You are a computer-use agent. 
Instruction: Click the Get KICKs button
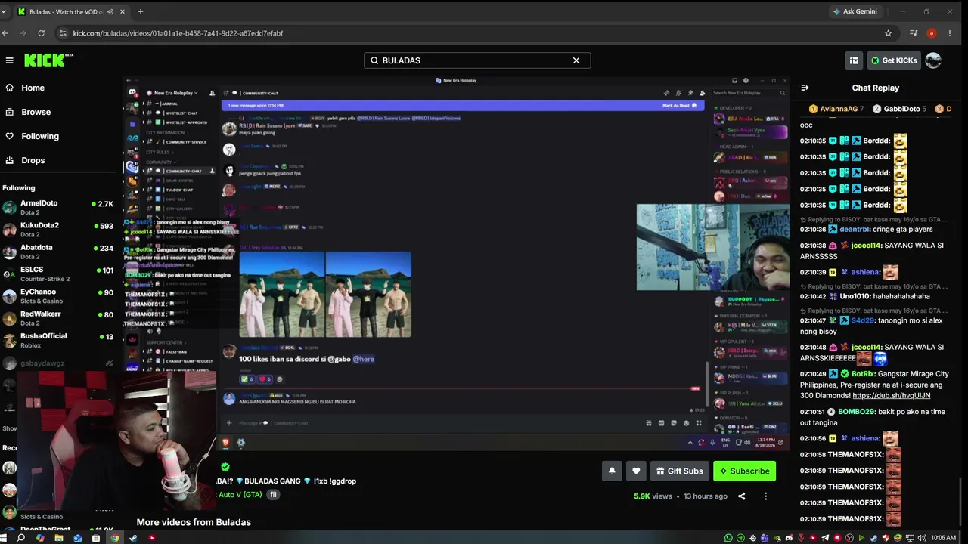(893, 60)
